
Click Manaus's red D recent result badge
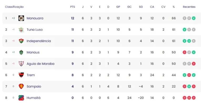(184, 52)
